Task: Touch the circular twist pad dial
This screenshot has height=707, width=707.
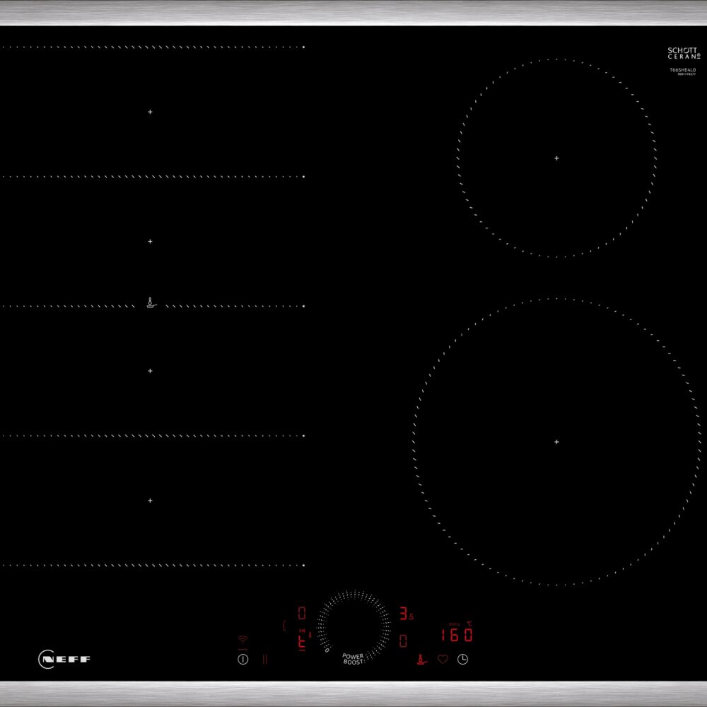Action: (x=354, y=626)
